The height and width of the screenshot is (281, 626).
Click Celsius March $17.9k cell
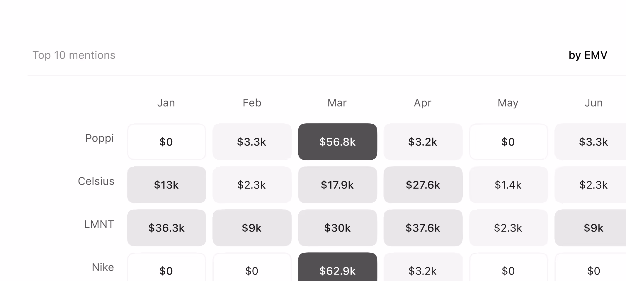337,185
